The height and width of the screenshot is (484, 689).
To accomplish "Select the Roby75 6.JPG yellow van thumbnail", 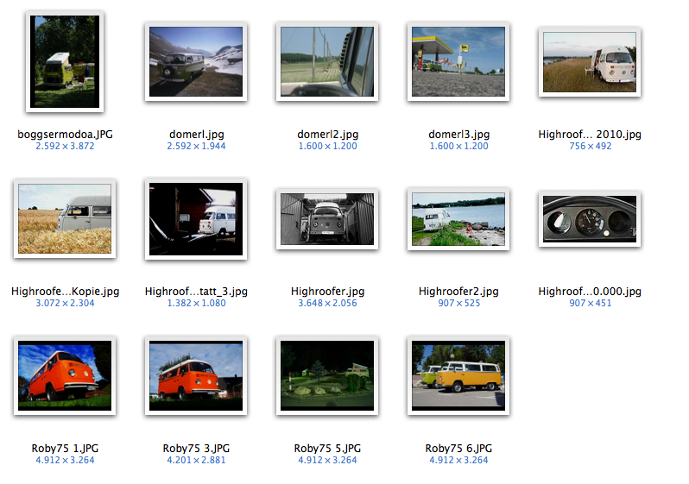I will (458, 375).
